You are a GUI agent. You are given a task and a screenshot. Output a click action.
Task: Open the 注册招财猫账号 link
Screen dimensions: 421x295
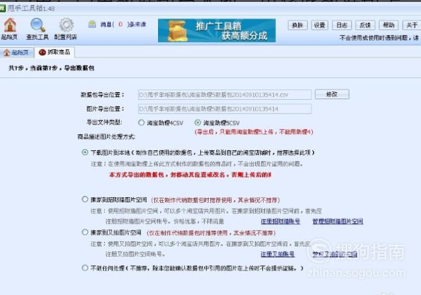[x=280, y=221]
